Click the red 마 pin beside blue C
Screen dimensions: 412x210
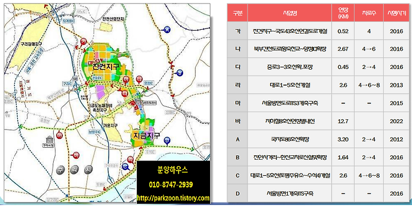click(x=130, y=159)
